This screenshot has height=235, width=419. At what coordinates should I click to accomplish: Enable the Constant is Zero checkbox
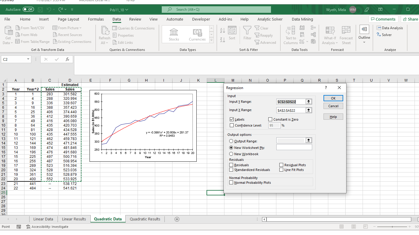pos(270,119)
